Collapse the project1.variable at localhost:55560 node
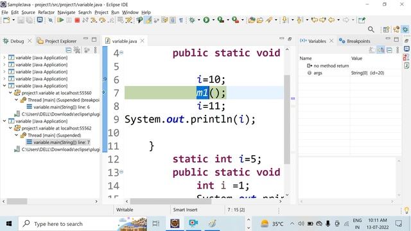This screenshot has width=411, height=231. click(10, 92)
